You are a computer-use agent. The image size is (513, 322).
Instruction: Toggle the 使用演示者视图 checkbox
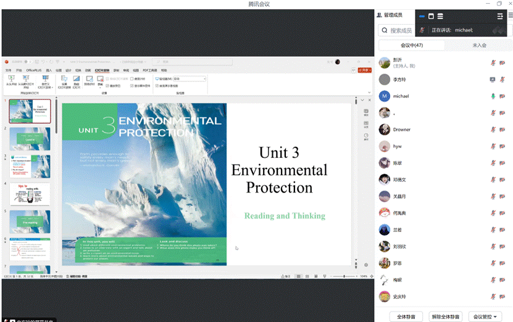coord(158,86)
